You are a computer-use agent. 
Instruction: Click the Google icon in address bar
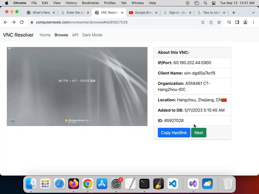203,22
